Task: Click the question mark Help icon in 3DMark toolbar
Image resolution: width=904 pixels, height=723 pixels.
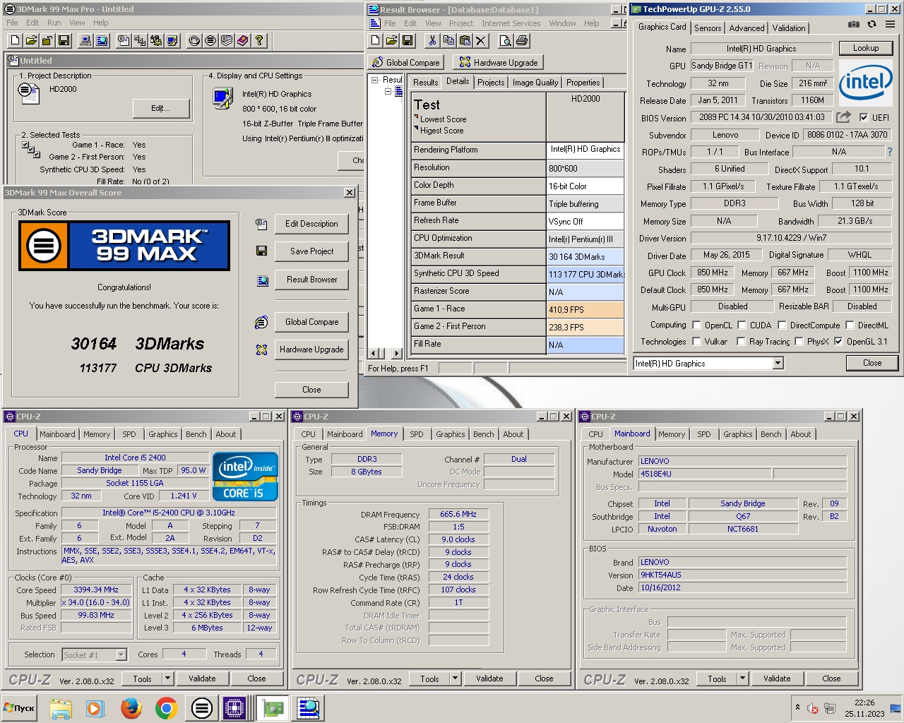Action: 259,41
